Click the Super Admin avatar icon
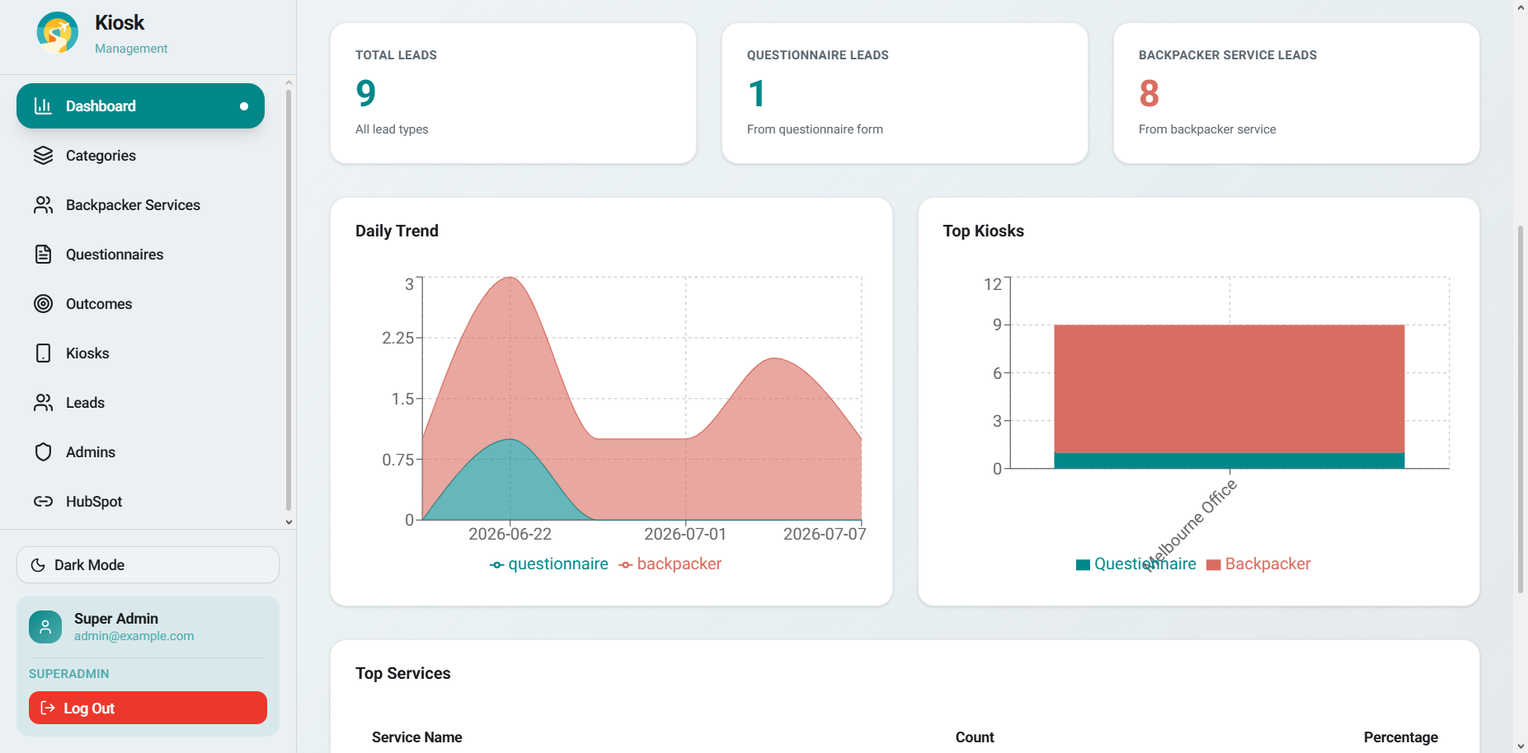Viewport: 1528px width, 753px height. (x=45, y=627)
